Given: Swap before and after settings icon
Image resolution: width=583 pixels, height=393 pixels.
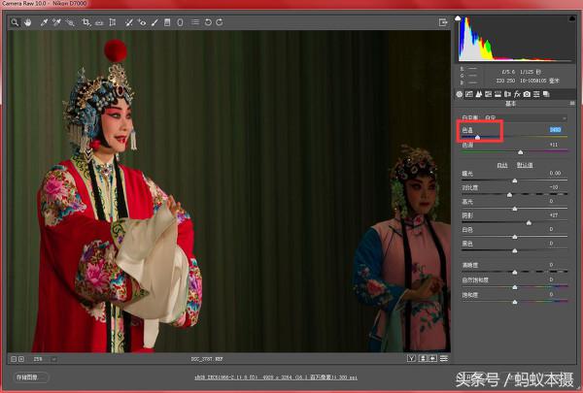Looking at the screenshot, I should pyautogui.click(x=423, y=358).
